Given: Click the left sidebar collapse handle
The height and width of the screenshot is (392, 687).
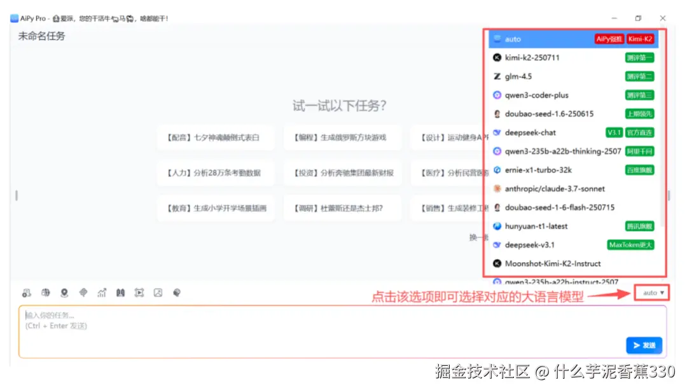Looking at the screenshot, I should pyautogui.click(x=17, y=195).
